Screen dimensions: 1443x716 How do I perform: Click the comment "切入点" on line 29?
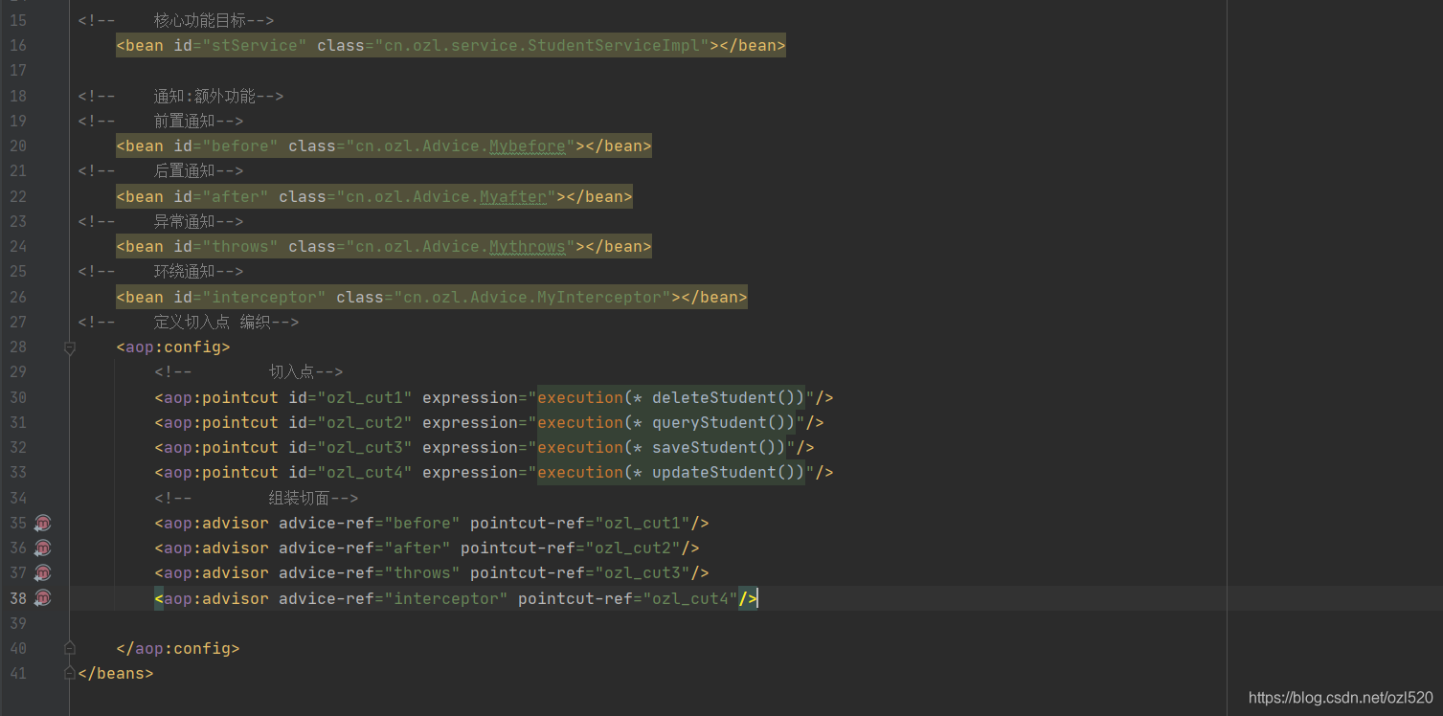[291, 371]
